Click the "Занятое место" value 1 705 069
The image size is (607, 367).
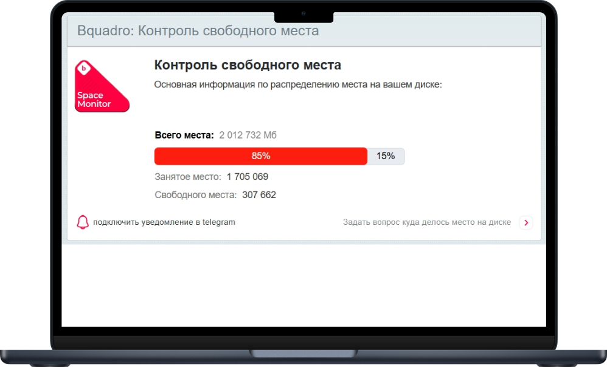point(248,176)
